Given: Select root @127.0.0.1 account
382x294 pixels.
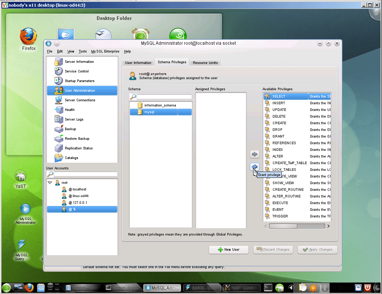Looking at the screenshot, I should pos(82,203).
